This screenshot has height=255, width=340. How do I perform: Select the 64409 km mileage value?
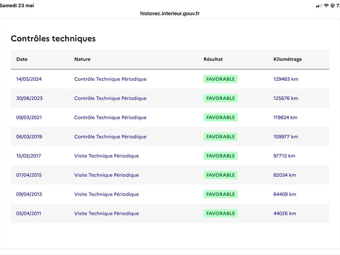(284, 194)
